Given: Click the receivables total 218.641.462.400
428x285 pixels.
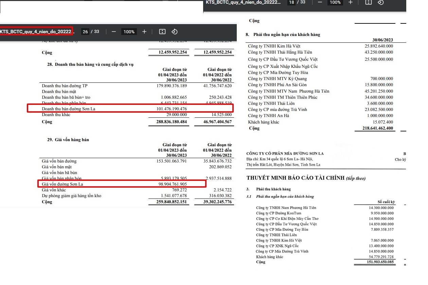Looking at the screenshot, I should click(x=374, y=128).
